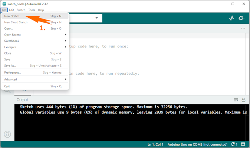This screenshot has width=250, height=148.
Task: Click the Arduino IDE logo in title bar
Action: [x=4, y=4]
